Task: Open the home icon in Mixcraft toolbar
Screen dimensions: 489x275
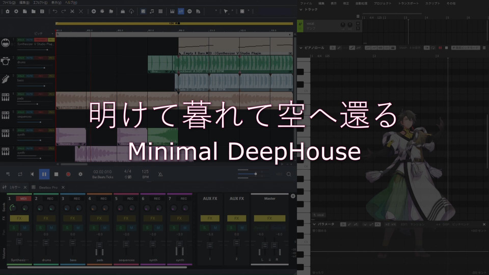Action: (x=8, y=11)
